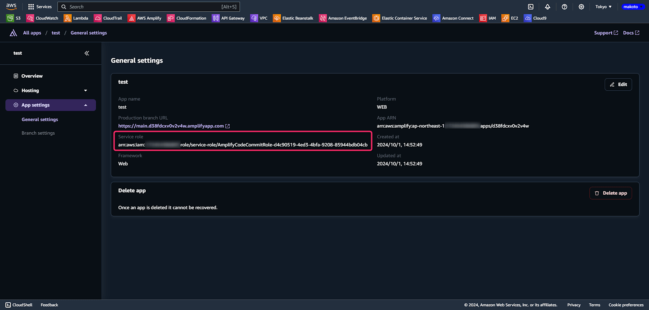Open API Gateway favorite shortcut
The width and height of the screenshot is (649, 310).
pyautogui.click(x=228, y=18)
